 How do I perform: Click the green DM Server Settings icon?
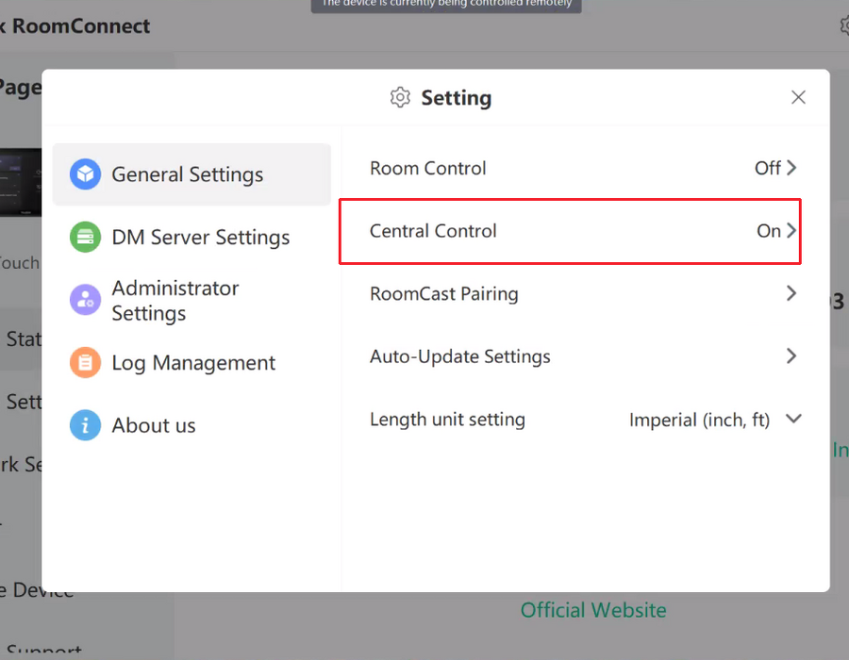tap(85, 237)
